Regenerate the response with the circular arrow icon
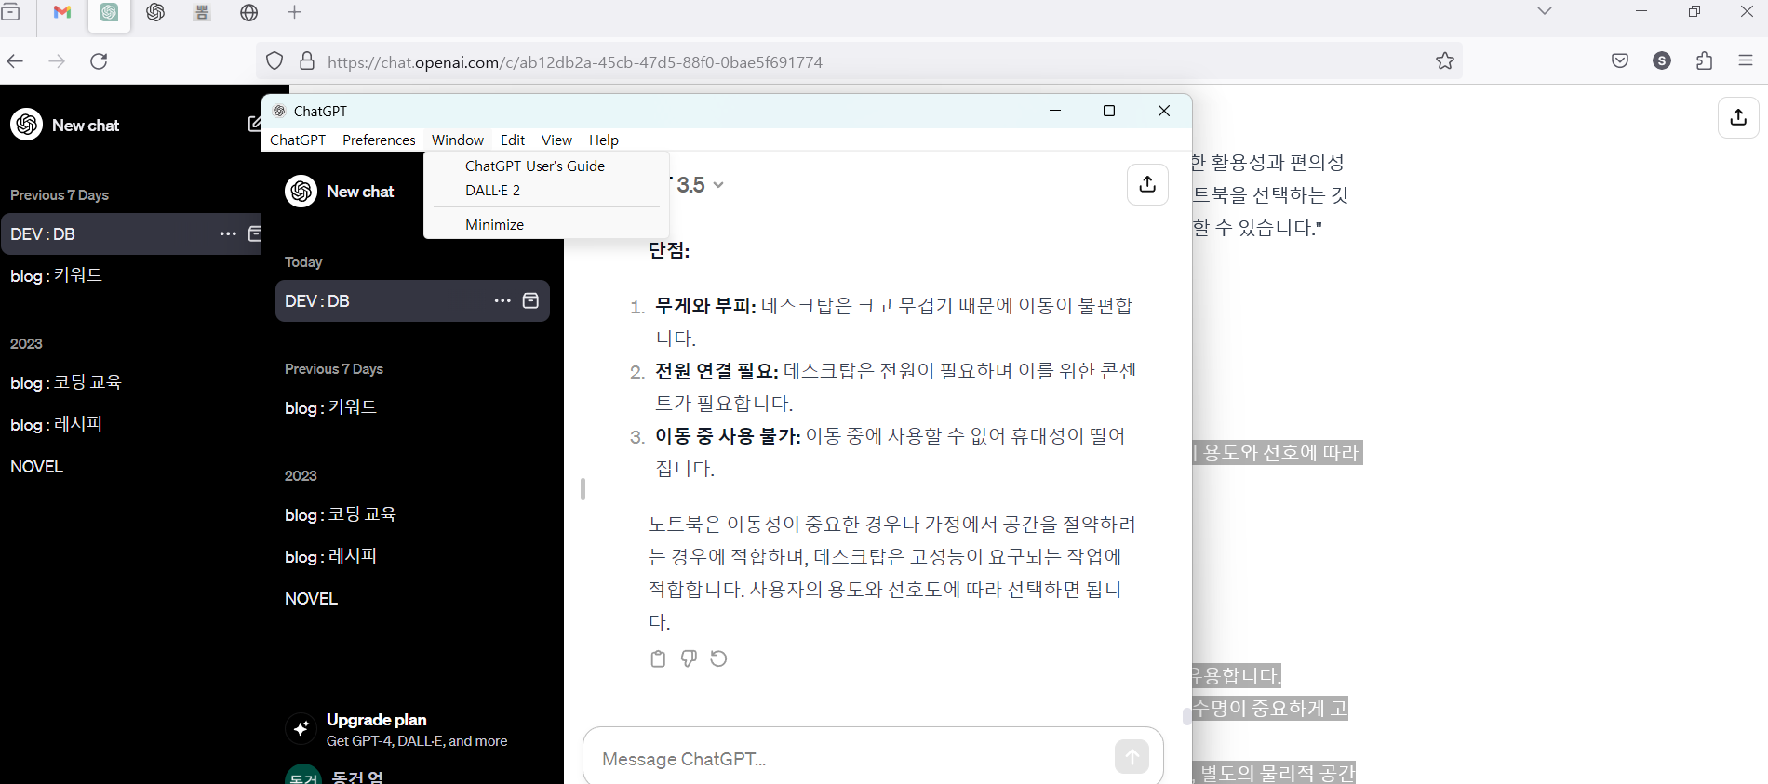1768x784 pixels. click(x=718, y=658)
